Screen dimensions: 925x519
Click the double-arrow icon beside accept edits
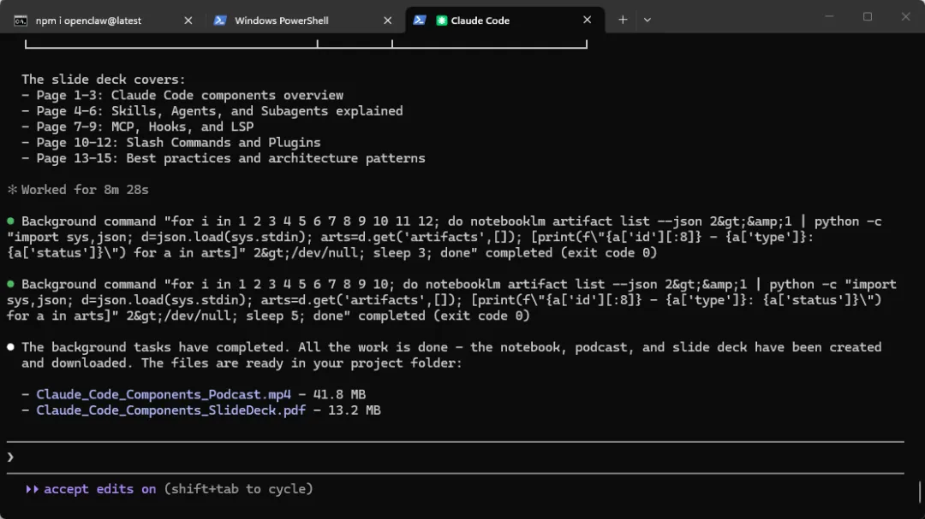33,489
